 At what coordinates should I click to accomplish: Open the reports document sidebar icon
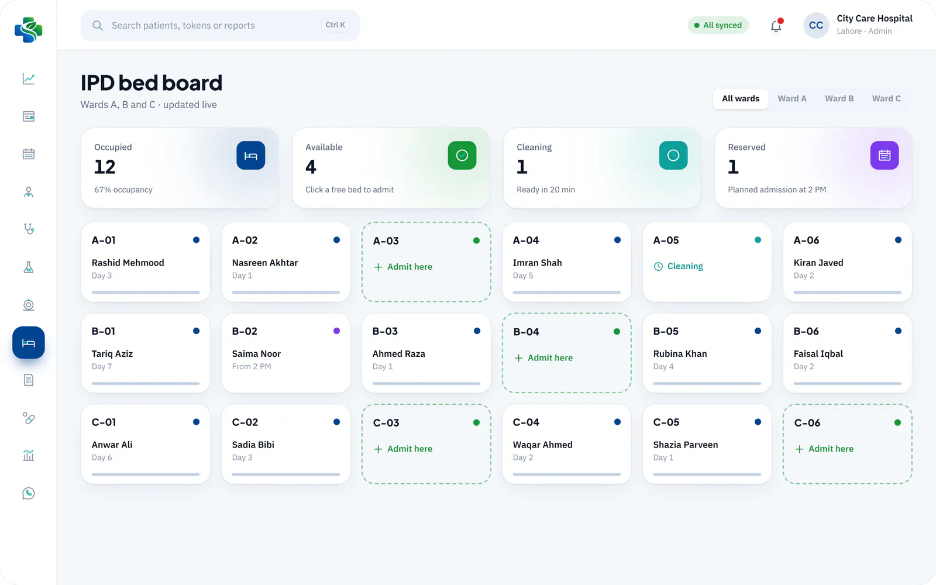pos(28,380)
